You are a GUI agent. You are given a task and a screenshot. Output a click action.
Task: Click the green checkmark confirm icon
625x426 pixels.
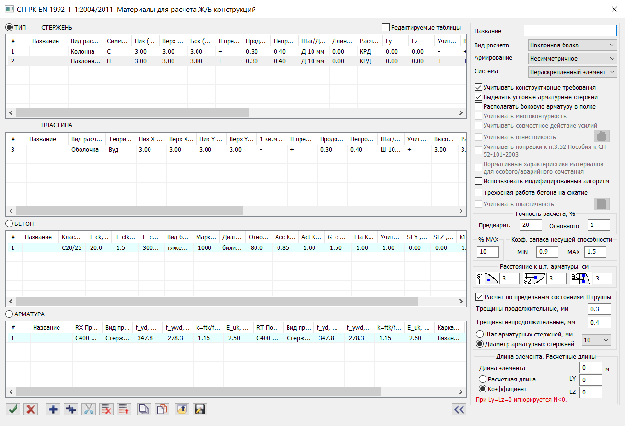(13, 409)
